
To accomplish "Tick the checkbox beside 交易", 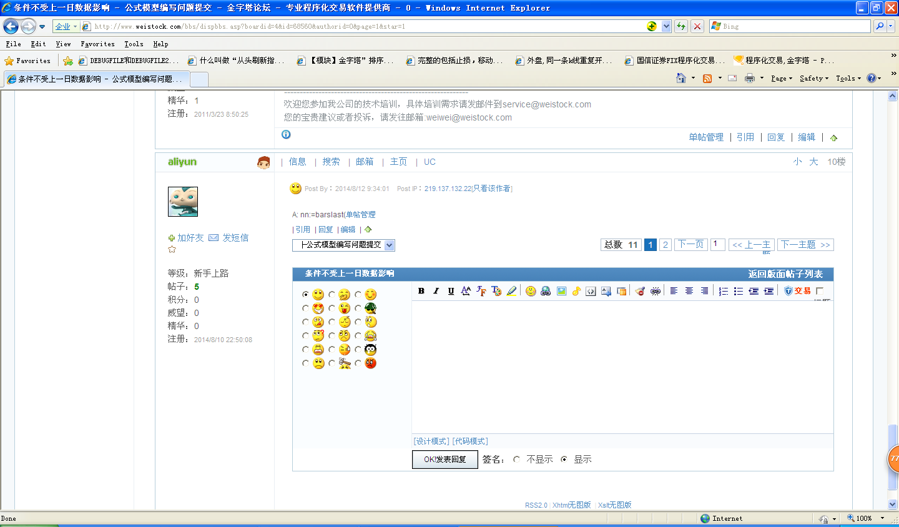I will pyautogui.click(x=820, y=291).
